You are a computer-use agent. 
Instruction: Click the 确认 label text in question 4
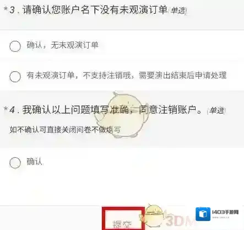tap(34, 162)
